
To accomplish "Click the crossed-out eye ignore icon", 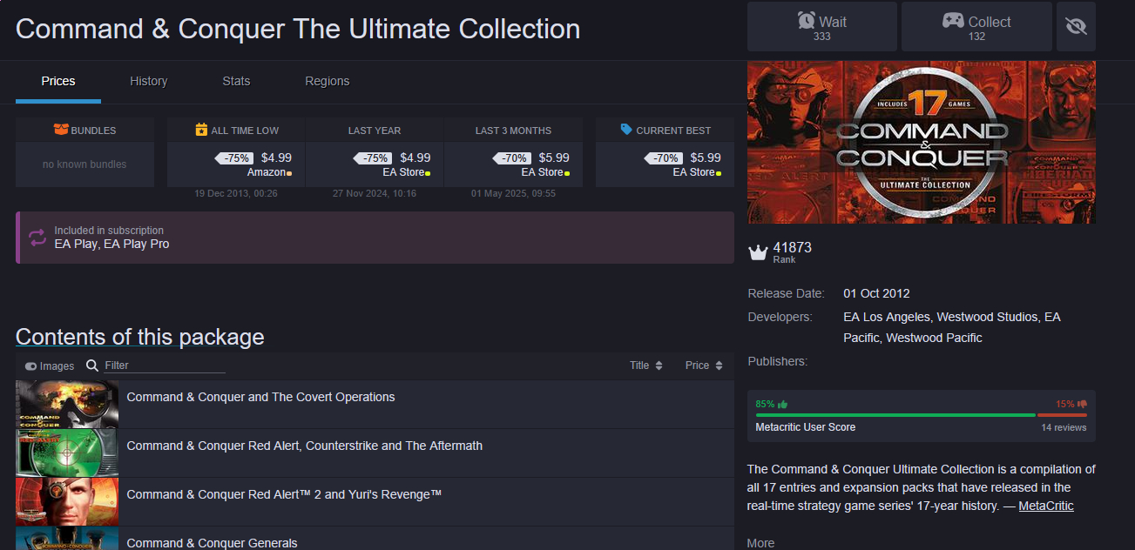I will pyautogui.click(x=1076, y=27).
